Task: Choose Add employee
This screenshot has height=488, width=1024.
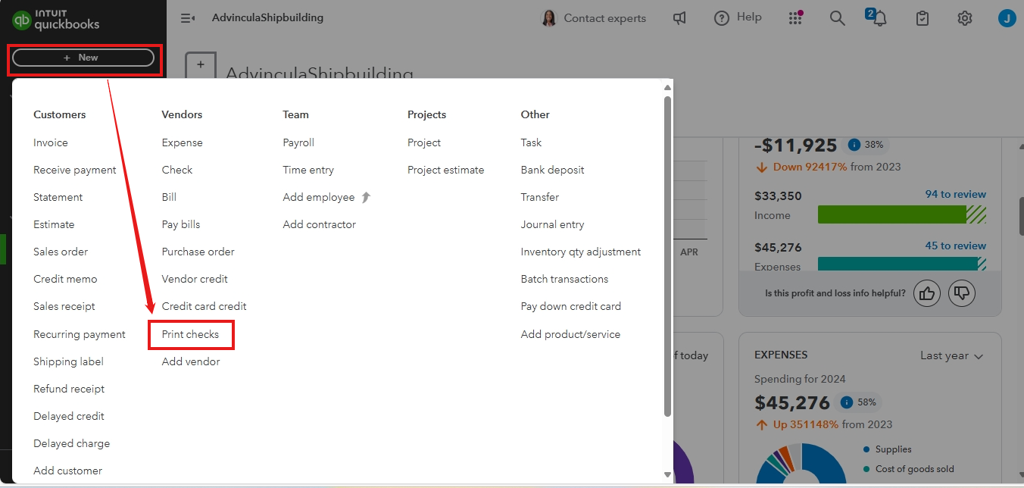Action: (x=319, y=197)
